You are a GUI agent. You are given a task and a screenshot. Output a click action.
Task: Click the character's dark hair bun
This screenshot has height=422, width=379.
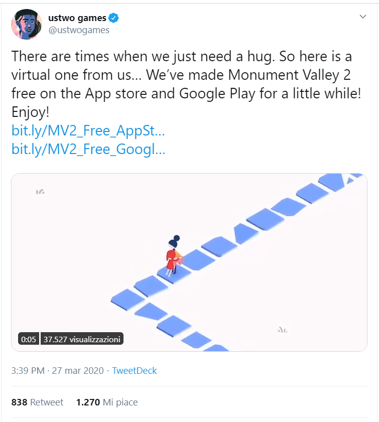point(175,240)
